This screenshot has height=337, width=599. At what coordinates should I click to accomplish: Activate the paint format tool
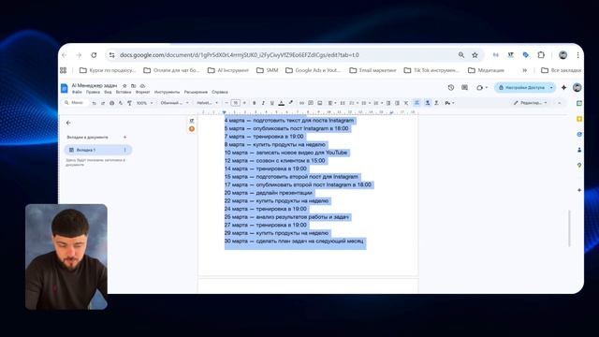(x=129, y=103)
